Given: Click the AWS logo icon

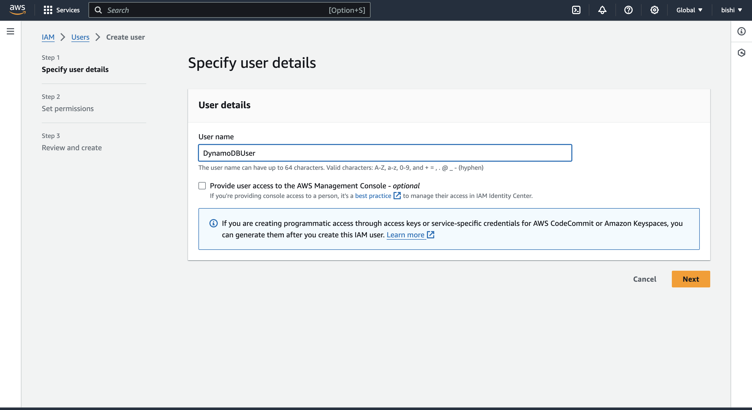Looking at the screenshot, I should click(x=18, y=10).
